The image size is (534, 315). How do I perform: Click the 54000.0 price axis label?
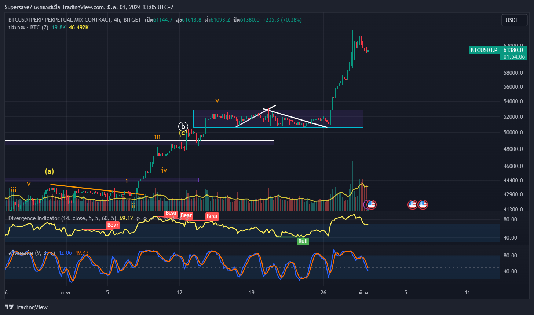point(512,101)
